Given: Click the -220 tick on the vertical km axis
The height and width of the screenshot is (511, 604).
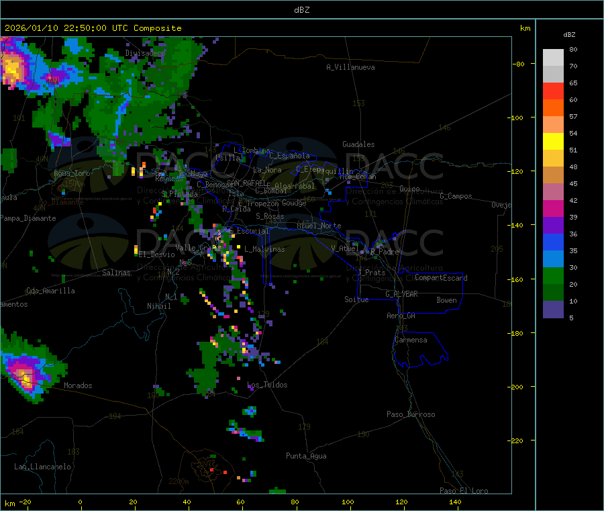Looking at the screenshot, I should point(517,441).
